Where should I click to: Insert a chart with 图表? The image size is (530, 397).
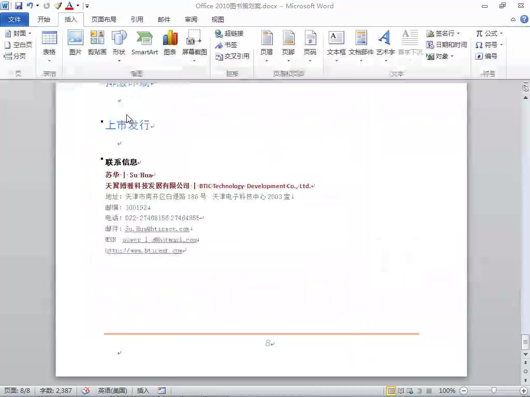[170, 44]
